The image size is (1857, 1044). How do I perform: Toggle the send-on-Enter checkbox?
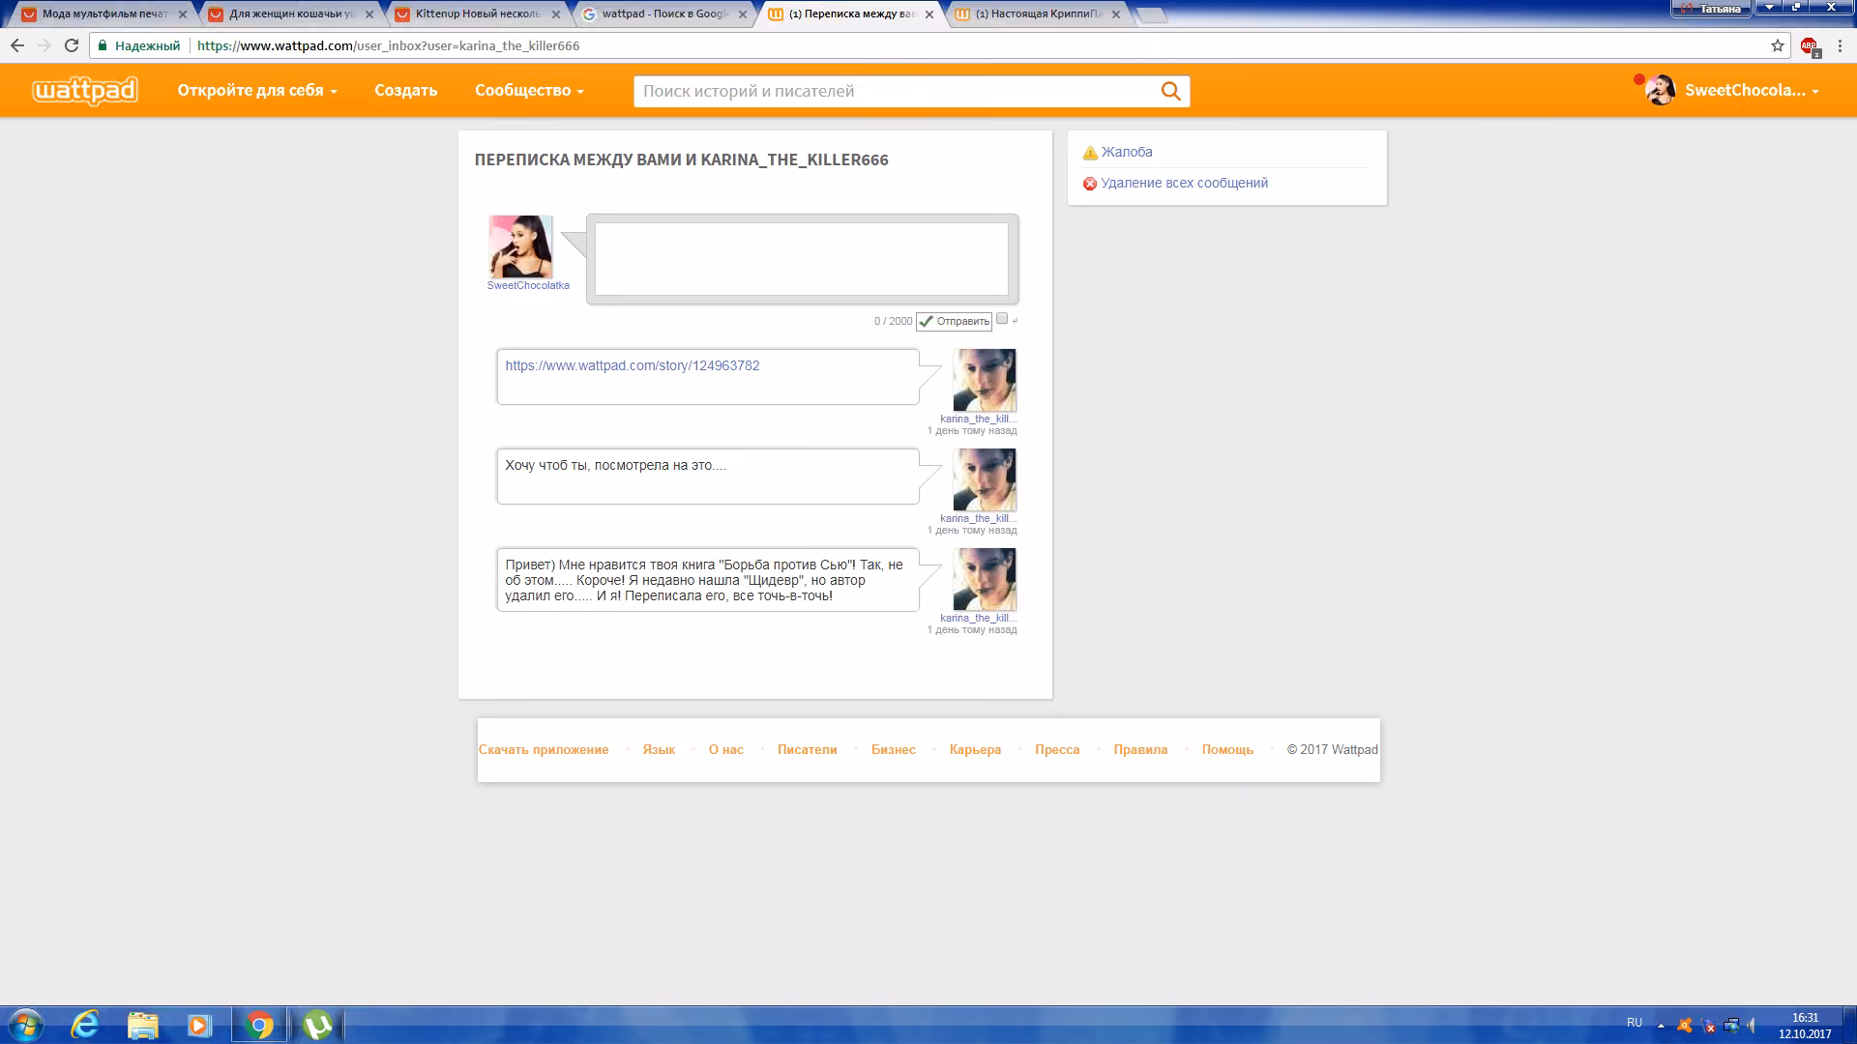tap(1002, 319)
